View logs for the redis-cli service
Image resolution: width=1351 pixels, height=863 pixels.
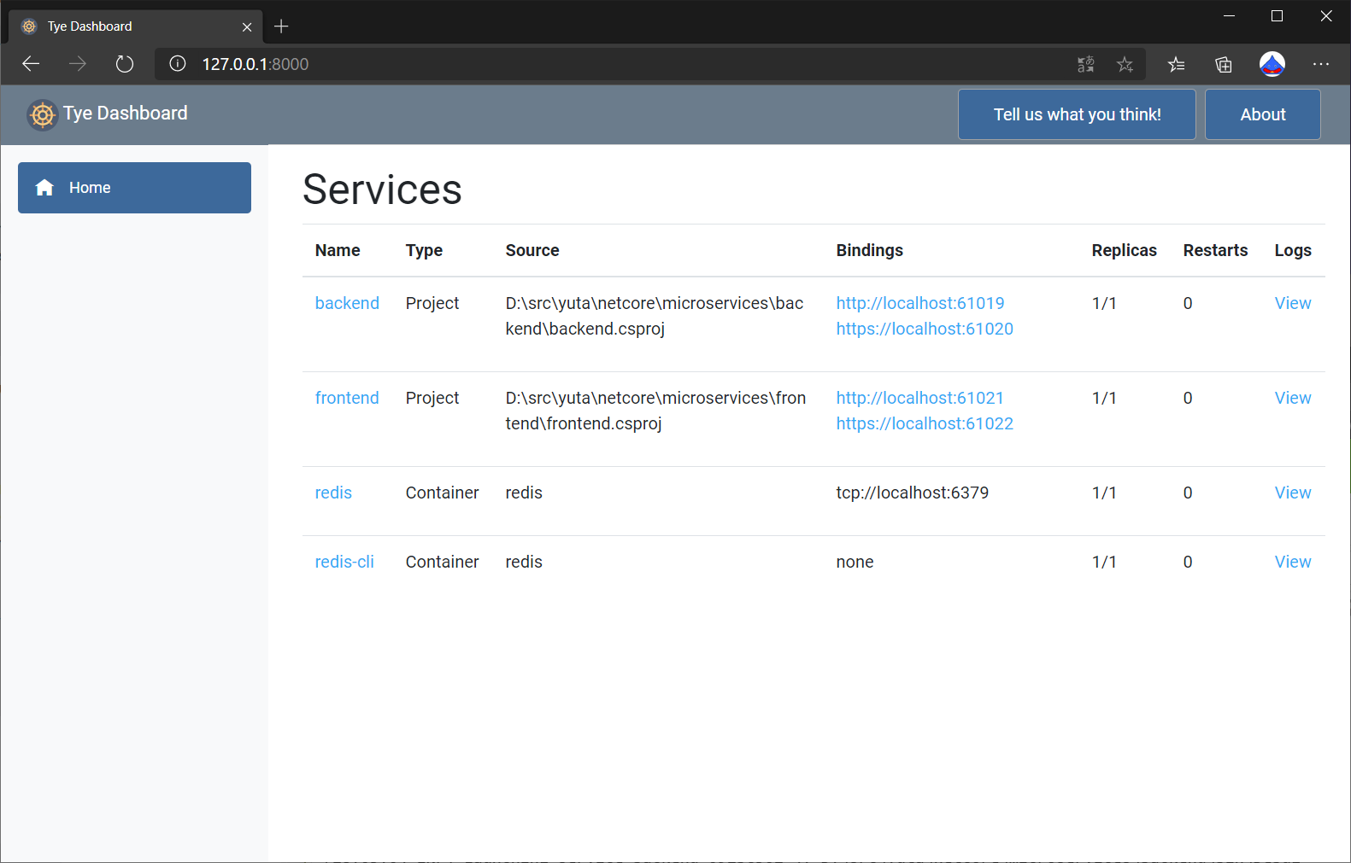tap(1292, 562)
